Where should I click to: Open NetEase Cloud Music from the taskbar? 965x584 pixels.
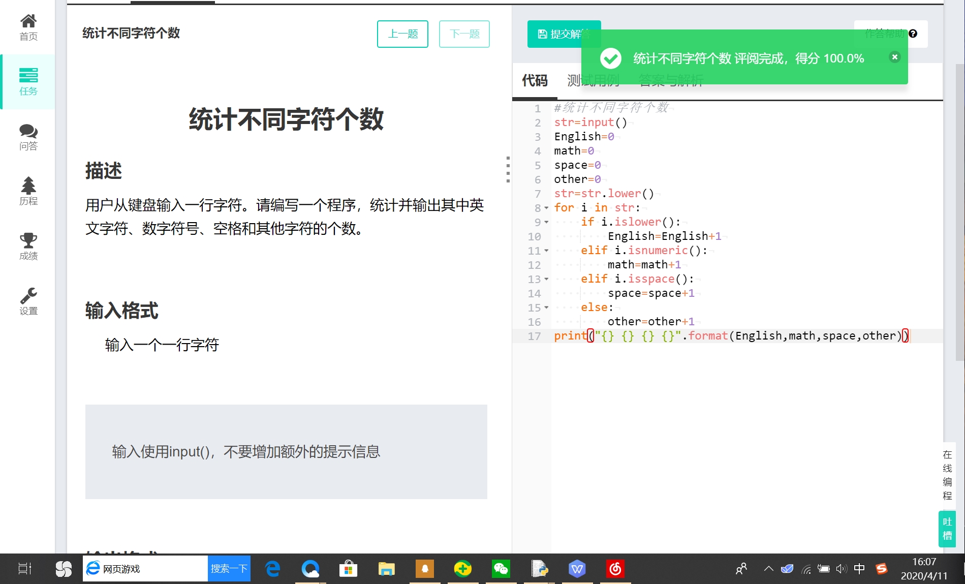tap(615, 569)
